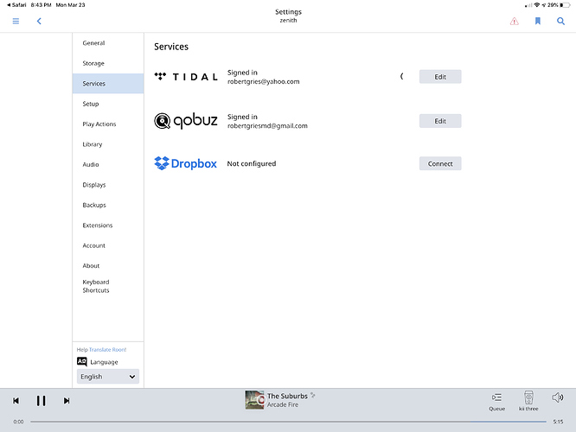Skip to the next track
The width and height of the screenshot is (576, 432).
pyautogui.click(x=67, y=400)
